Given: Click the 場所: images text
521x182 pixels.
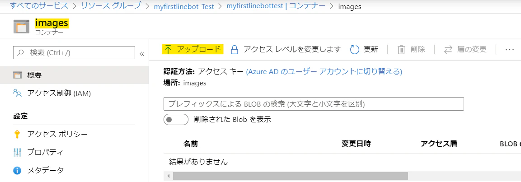Looking at the screenshot, I should tap(185, 83).
